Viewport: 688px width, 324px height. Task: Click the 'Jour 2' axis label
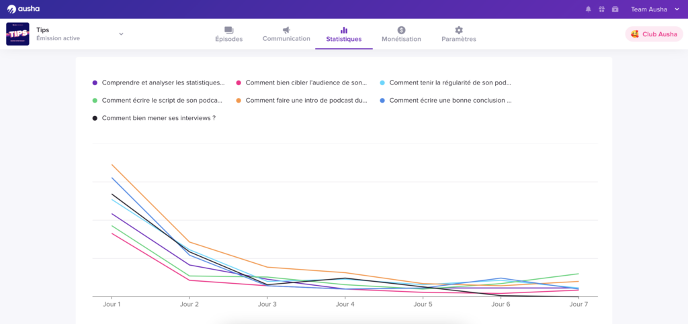pyautogui.click(x=189, y=305)
